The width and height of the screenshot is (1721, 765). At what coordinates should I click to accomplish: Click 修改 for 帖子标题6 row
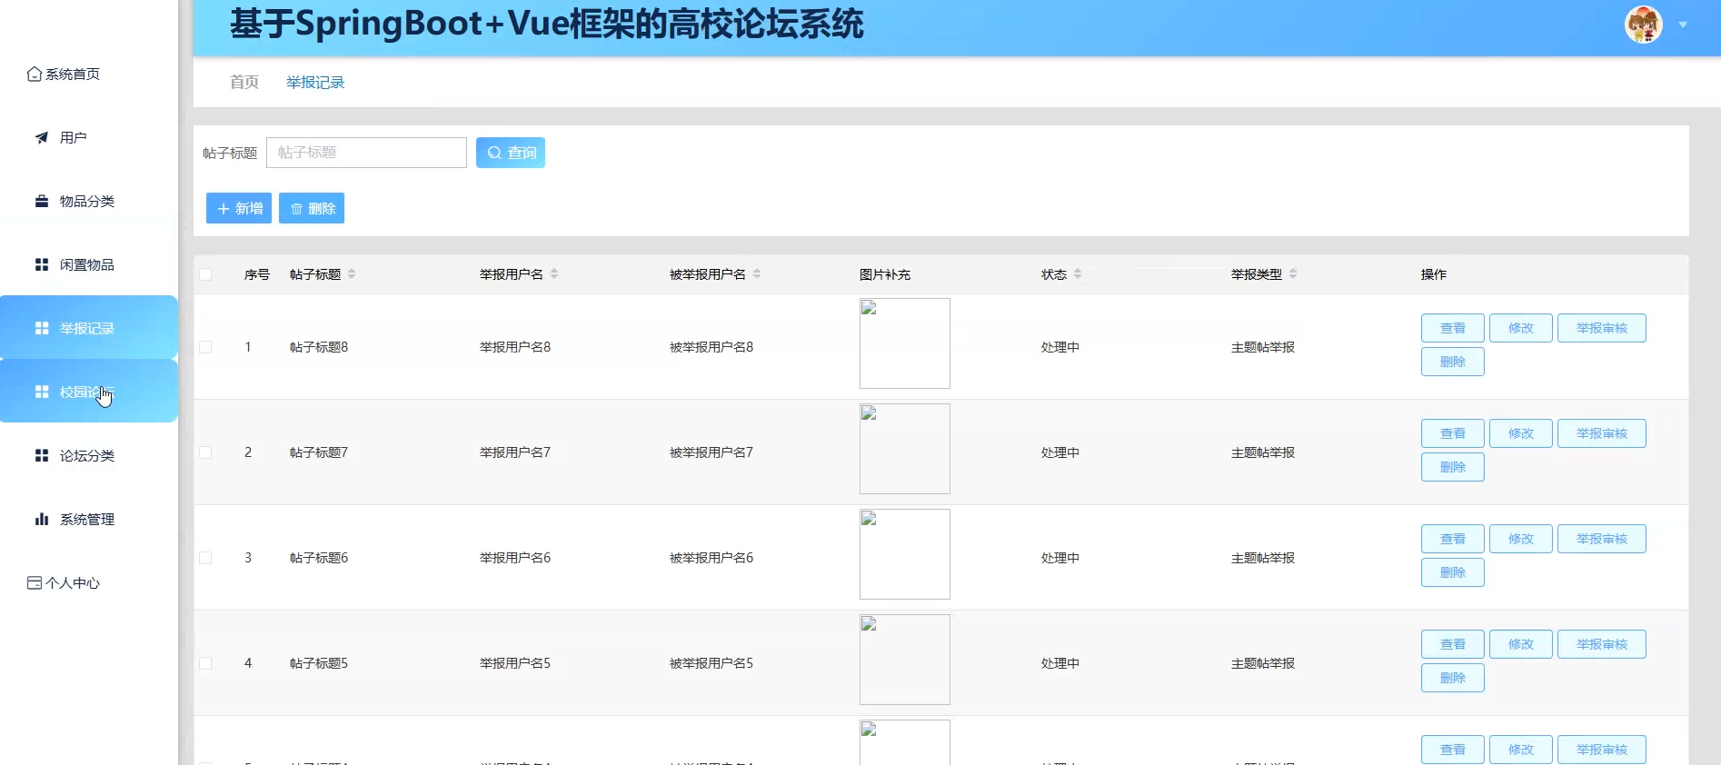point(1521,539)
